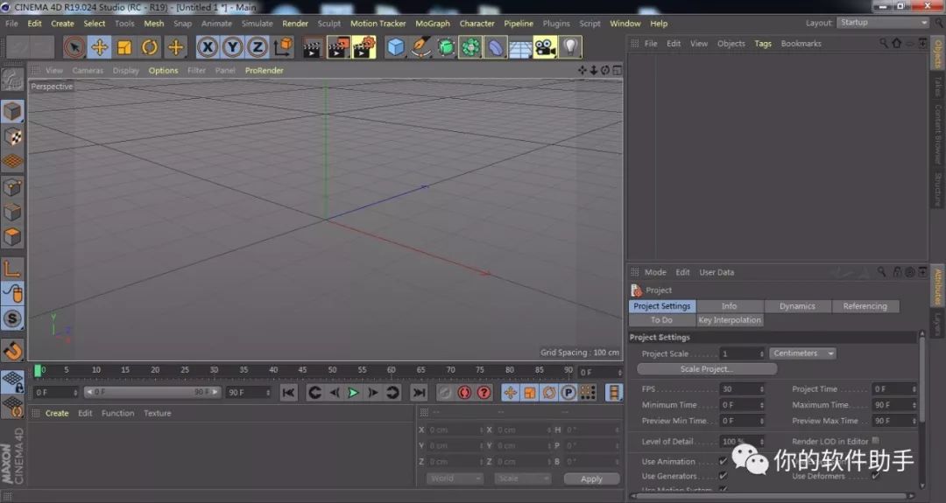Open the Attributes side tab

coord(938,286)
